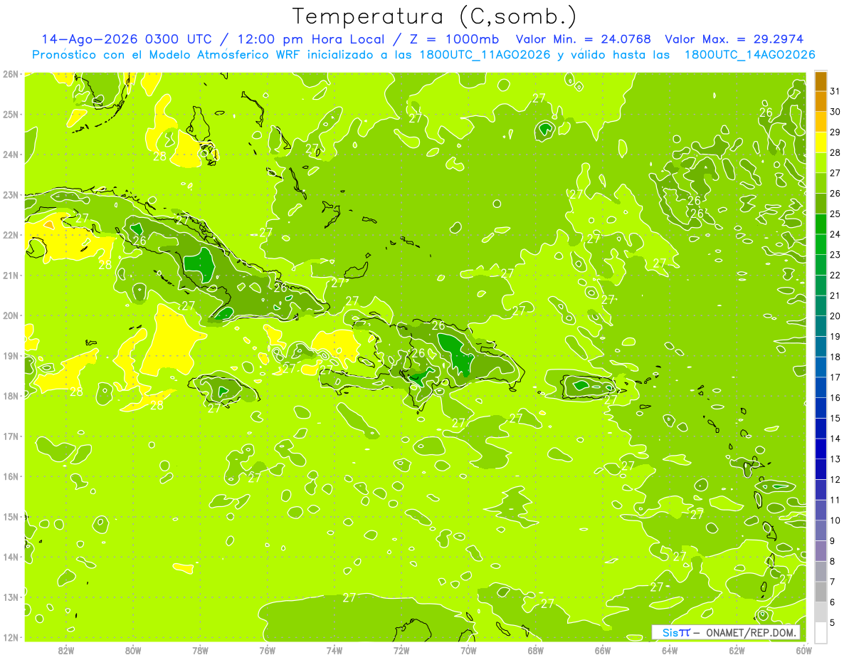The height and width of the screenshot is (660, 854).
Task: Click the legend value 30
Action: (835, 112)
